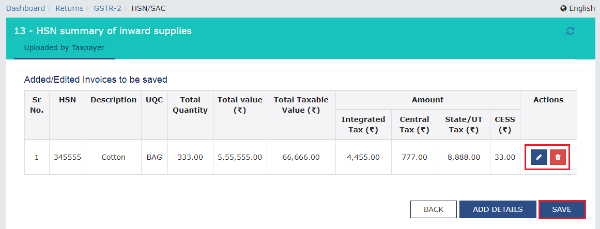
Task: Navigate to Returns in the breadcrumb
Action: pyautogui.click(x=69, y=8)
